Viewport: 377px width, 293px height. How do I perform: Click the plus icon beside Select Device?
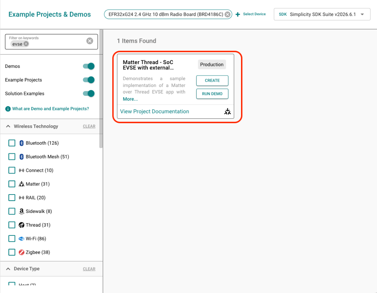pyautogui.click(x=238, y=14)
